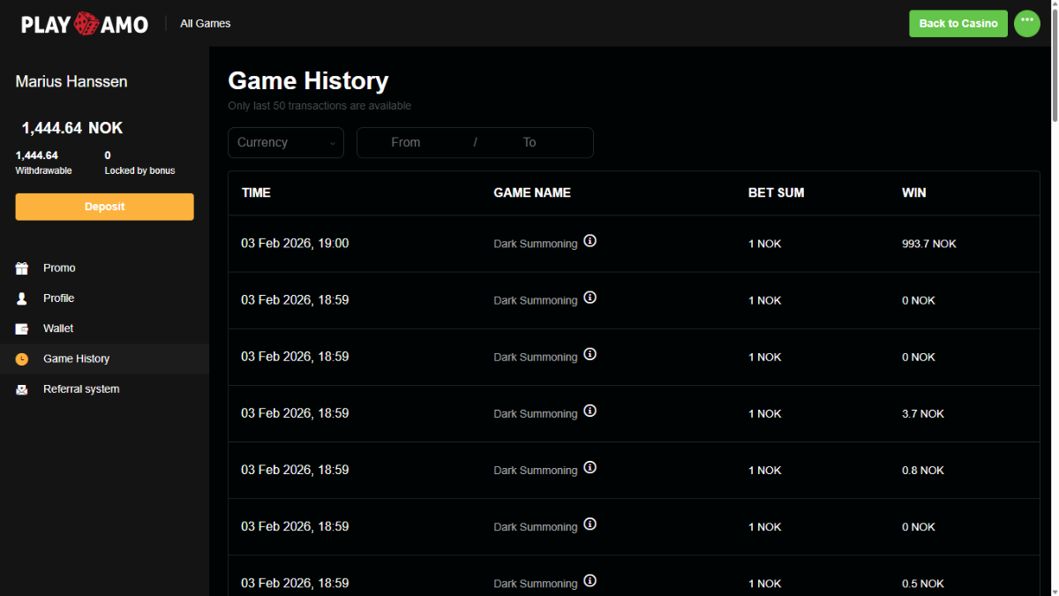Open info icon for 3.7 NOK win row
Screen dimensions: 1059x596
[x=590, y=411]
